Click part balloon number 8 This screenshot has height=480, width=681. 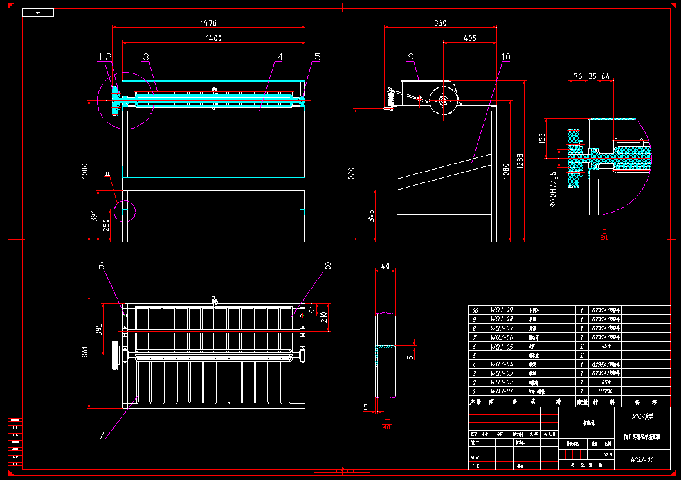[x=328, y=265]
